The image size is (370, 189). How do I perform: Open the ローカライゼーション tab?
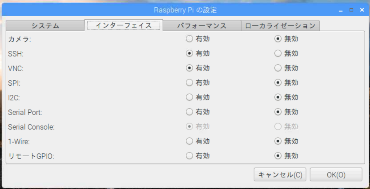tap(280, 26)
